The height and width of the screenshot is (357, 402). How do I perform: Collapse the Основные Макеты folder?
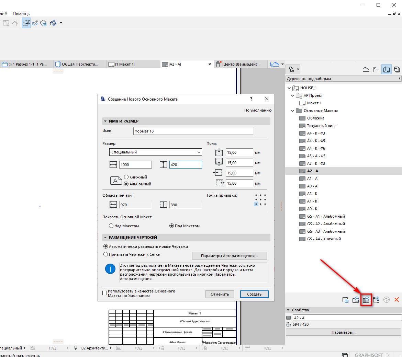pos(293,111)
